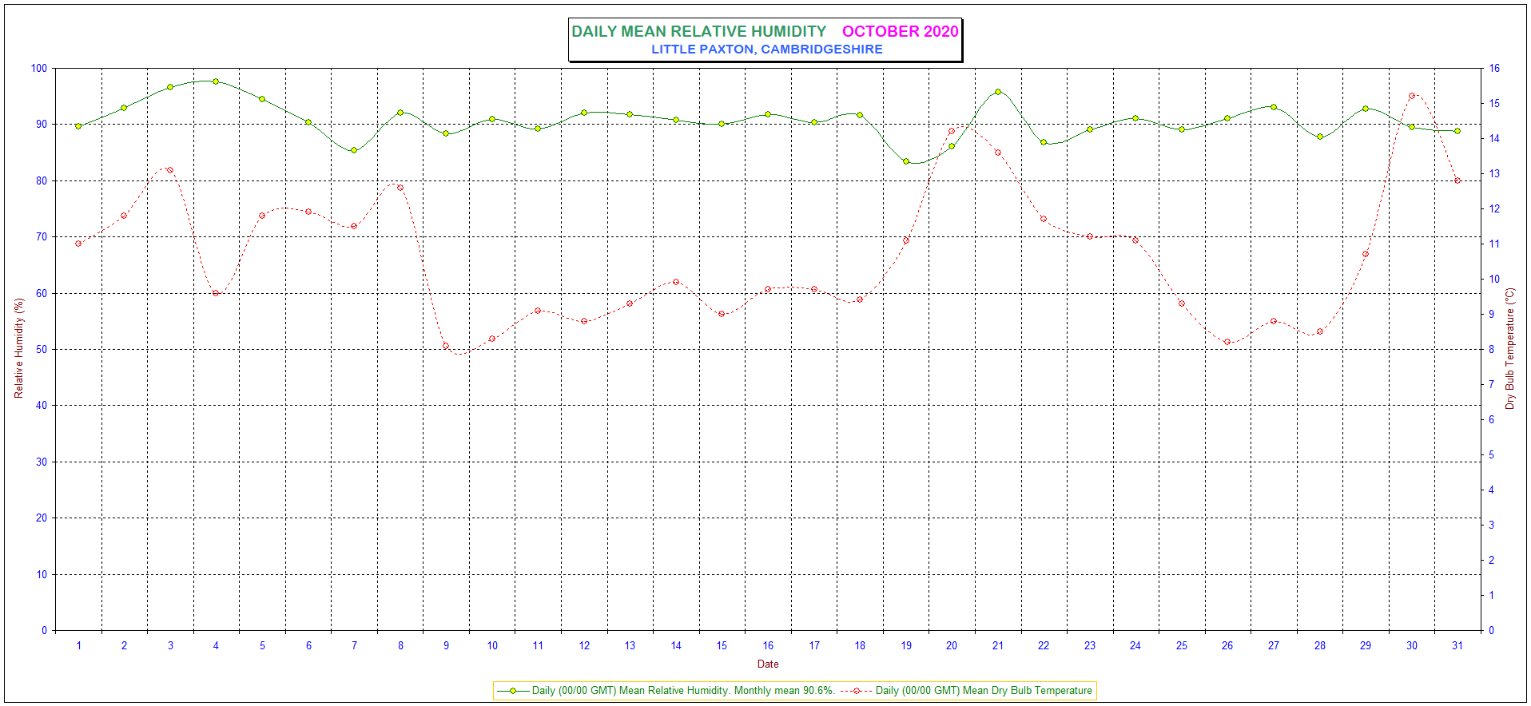The height and width of the screenshot is (706, 1531).
Task: Click the 'Dry Bulb Temperature (°C)' axis label
Action: pyautogui.click(x=1509, y=348)
